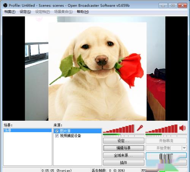
Task: Mute the microphone icon
Action: 140,128
